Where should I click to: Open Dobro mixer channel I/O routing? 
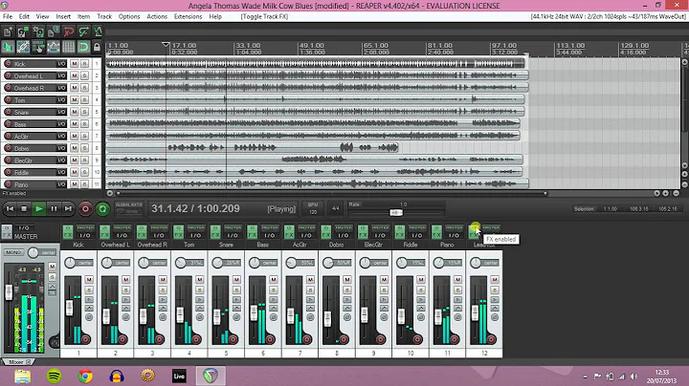click(344, 236)
